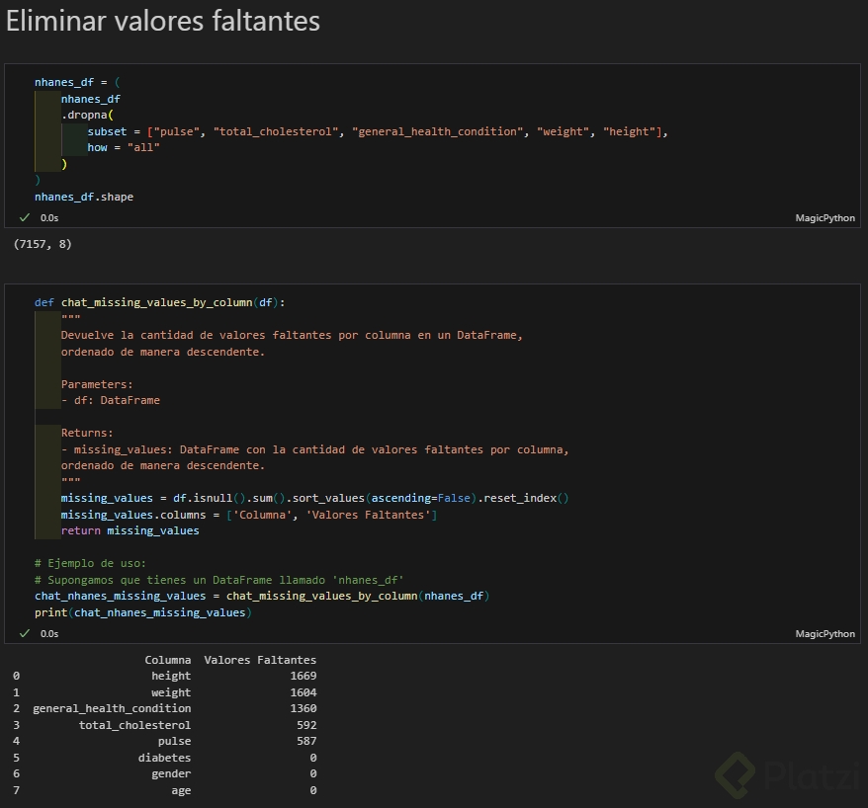Viewport: 868px width, 808px height.
Task: Click the 'return missing_values' line
Action: point(130,530)
